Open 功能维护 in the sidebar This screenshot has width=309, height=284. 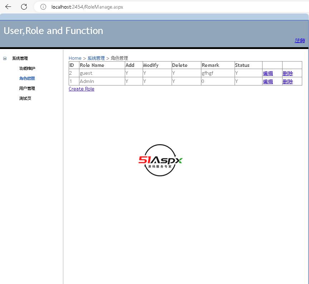(27, 68)
